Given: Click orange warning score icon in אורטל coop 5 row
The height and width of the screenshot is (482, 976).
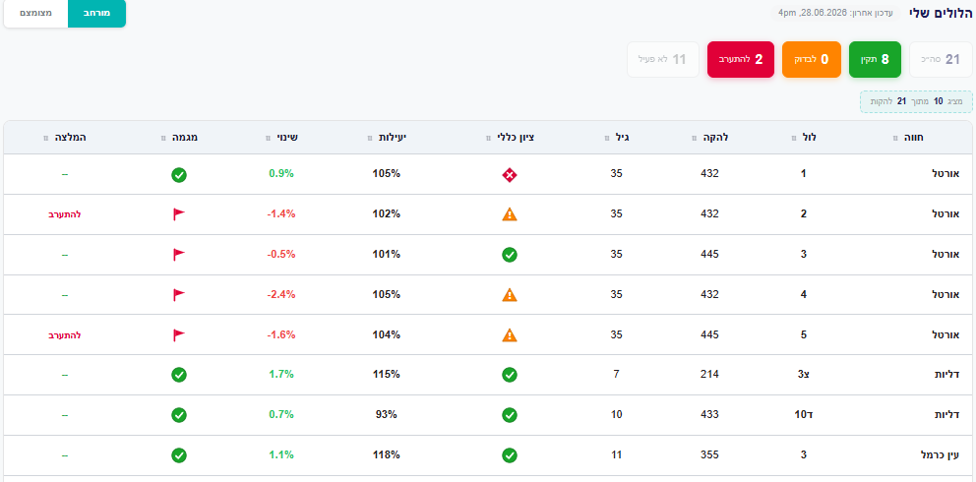Looking at the screenshot, I should 510,335.
